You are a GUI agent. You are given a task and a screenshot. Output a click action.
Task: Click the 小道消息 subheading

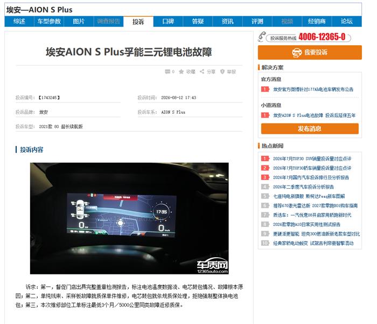click(271, 105)
